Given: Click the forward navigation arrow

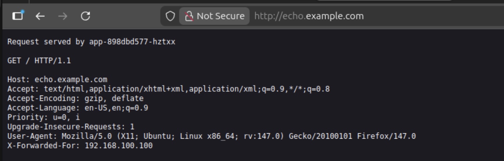Looking at the screenshot, I should [x=62, y=16].
